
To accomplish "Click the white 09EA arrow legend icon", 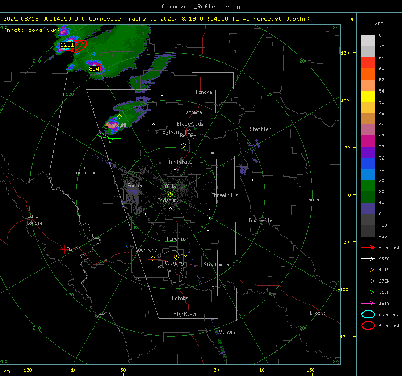I will point(368,258).
